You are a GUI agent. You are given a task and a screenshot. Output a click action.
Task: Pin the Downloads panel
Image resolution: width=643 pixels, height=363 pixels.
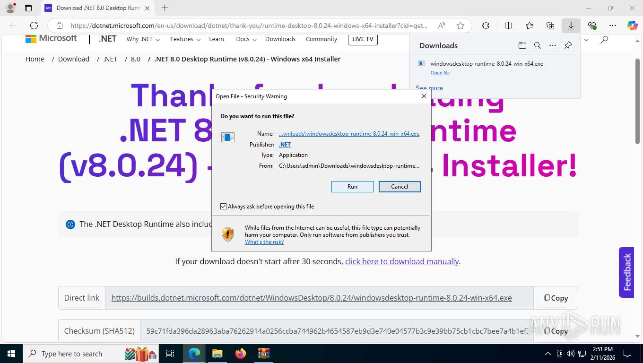[x=568, y=45]
